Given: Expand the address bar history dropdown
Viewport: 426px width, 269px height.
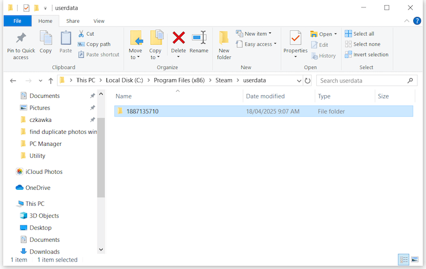Looking at the screenshot, I should coord(299,81).
